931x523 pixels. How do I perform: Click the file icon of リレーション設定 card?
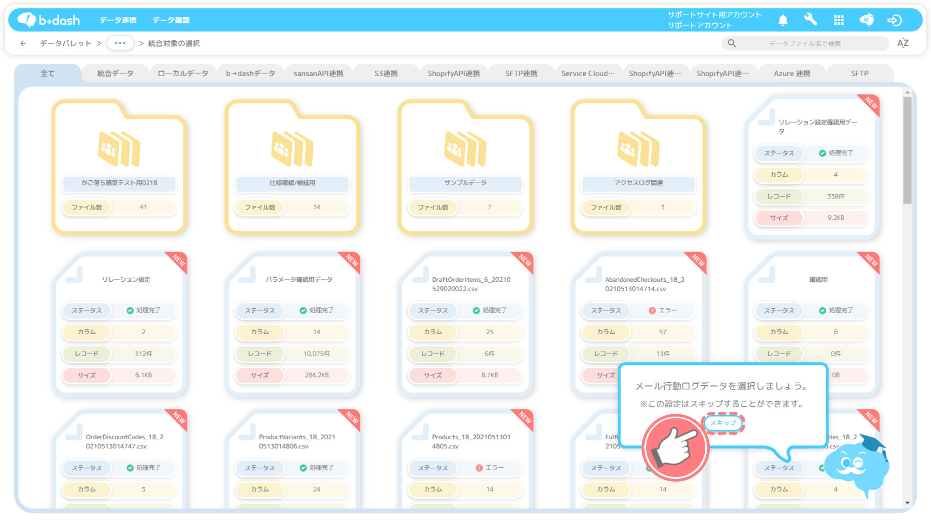[x=74, y=275]
